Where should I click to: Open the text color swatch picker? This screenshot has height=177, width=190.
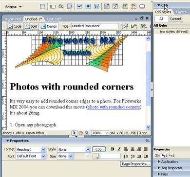tap(95, 156)
